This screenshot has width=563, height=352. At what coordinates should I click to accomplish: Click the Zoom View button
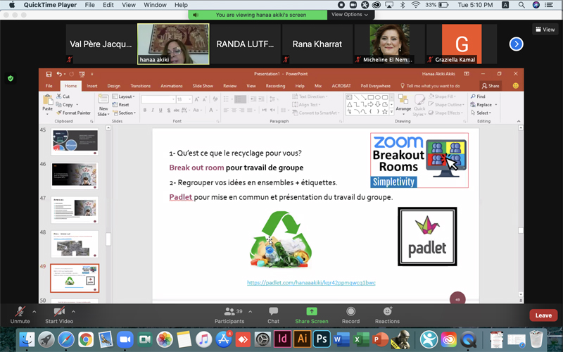click(x=545, y=30)
